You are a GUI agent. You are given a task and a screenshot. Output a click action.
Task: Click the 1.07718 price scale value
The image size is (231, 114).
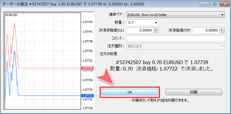pos(88,108)
